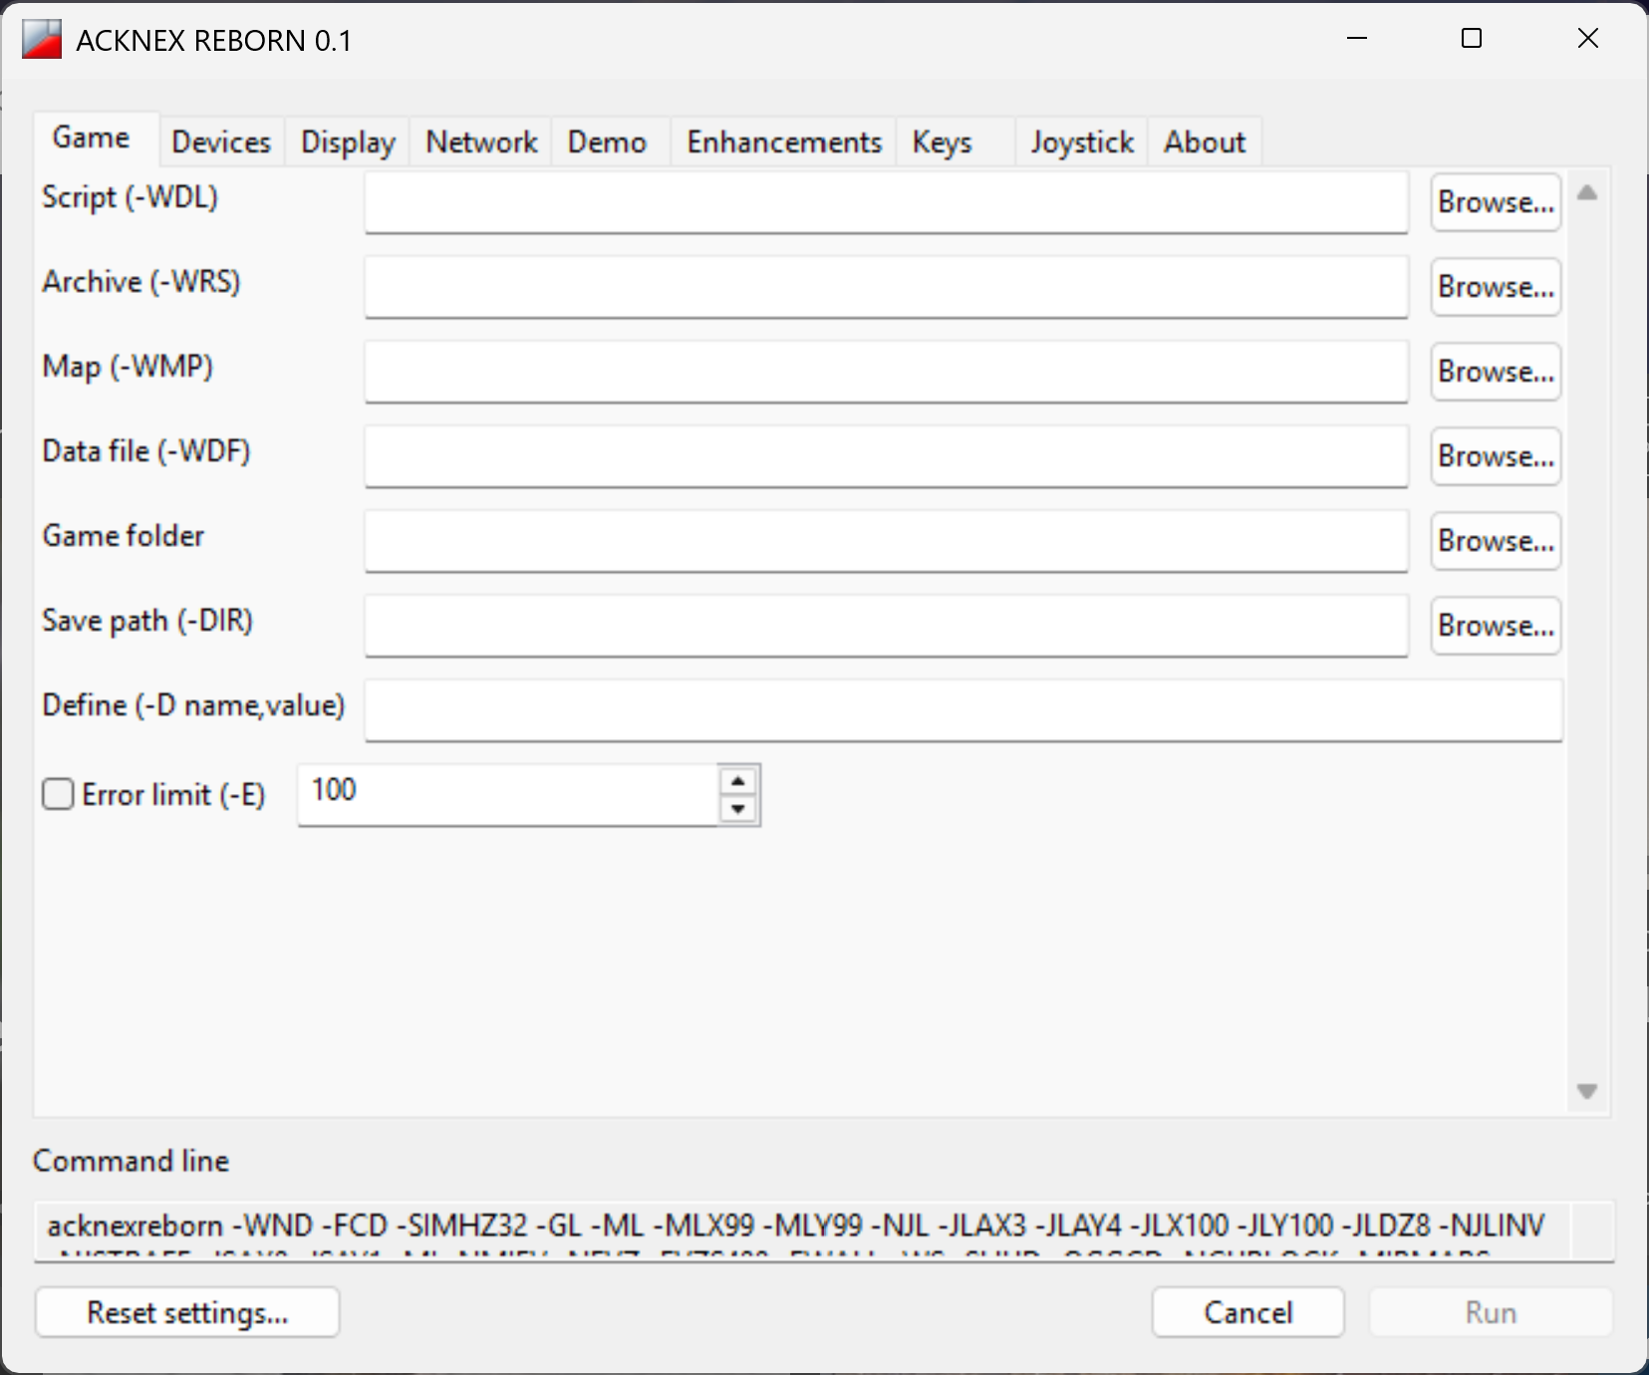The height and width of the screenshot is (1375, 1649).
Task: Click the Cancel button
Action: coord(1248,1312)
